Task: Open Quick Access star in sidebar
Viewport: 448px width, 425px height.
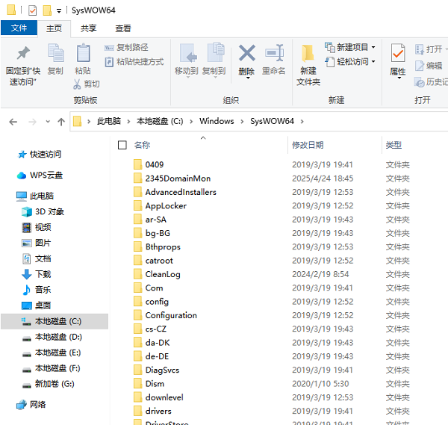Action: pos(39,155)
